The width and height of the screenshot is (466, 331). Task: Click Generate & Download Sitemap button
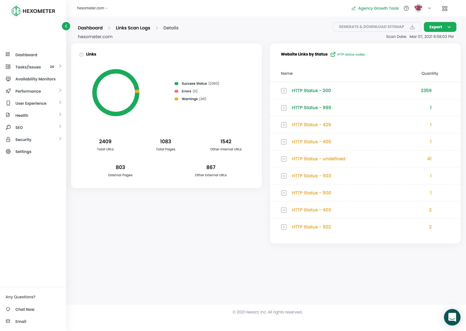pos(377,27)
